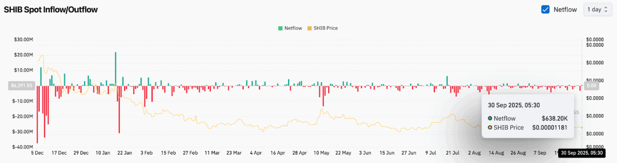The width and height of the screenshot is (617, 163).
Task: Click the 21 Jul x-axis date label
Action: click(452, 153)
